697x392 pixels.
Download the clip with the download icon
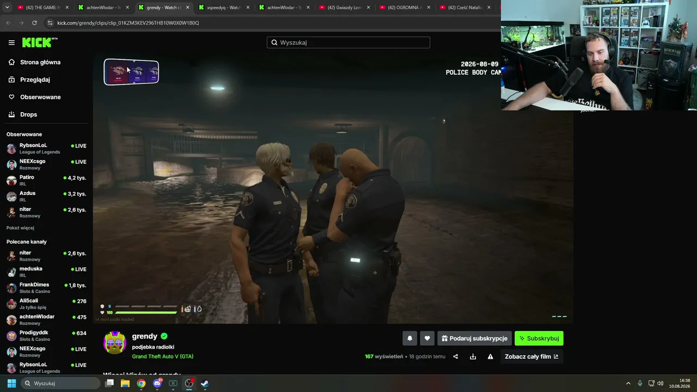click(x=473, y=357)
